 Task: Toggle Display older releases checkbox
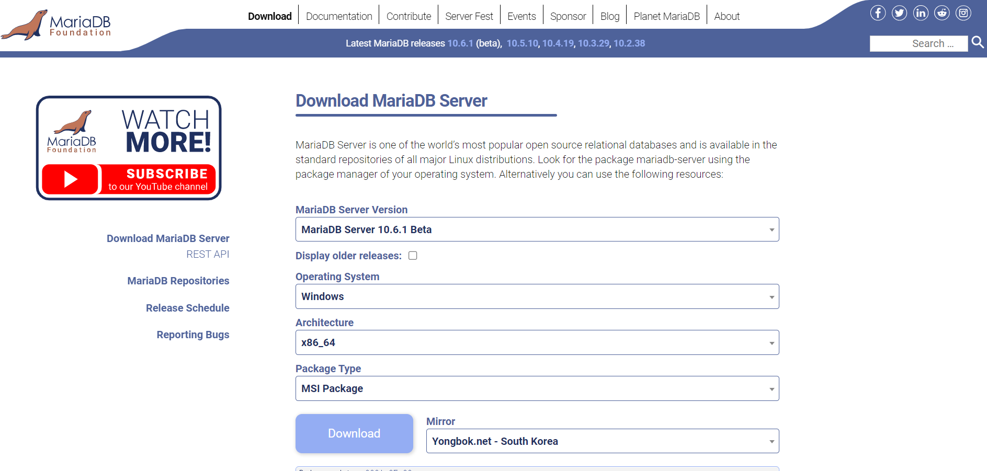point(413,256)
